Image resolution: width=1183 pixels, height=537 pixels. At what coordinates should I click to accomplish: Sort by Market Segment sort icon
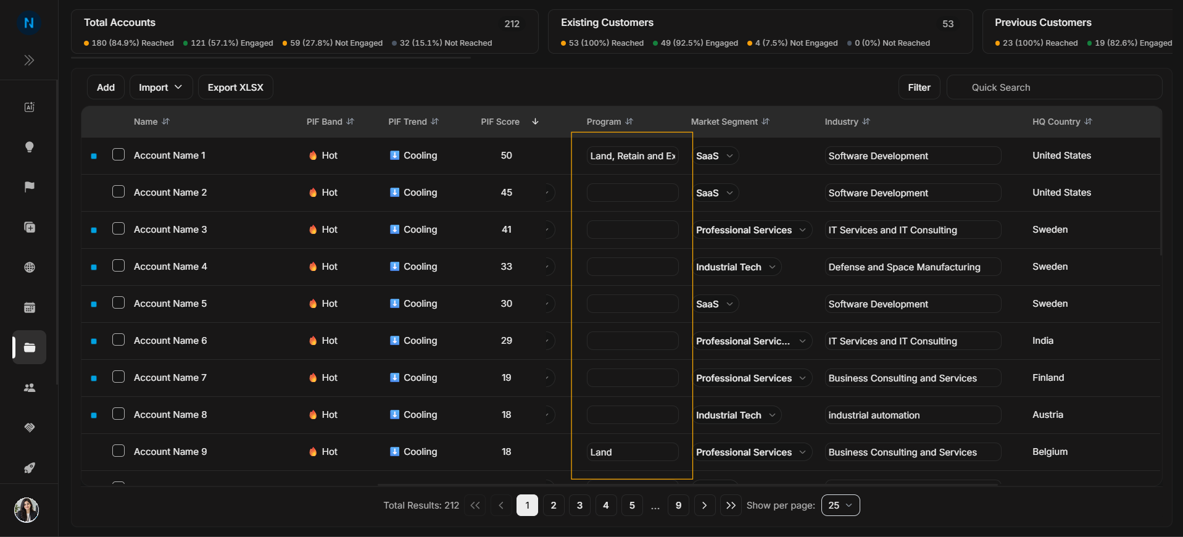pos(766,122)
